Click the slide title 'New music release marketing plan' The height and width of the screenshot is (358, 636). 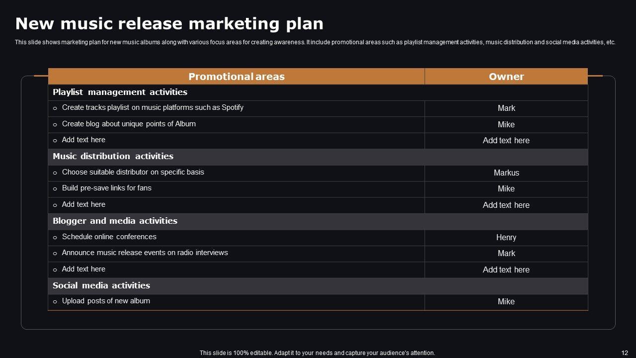click(x=169, y=24)
